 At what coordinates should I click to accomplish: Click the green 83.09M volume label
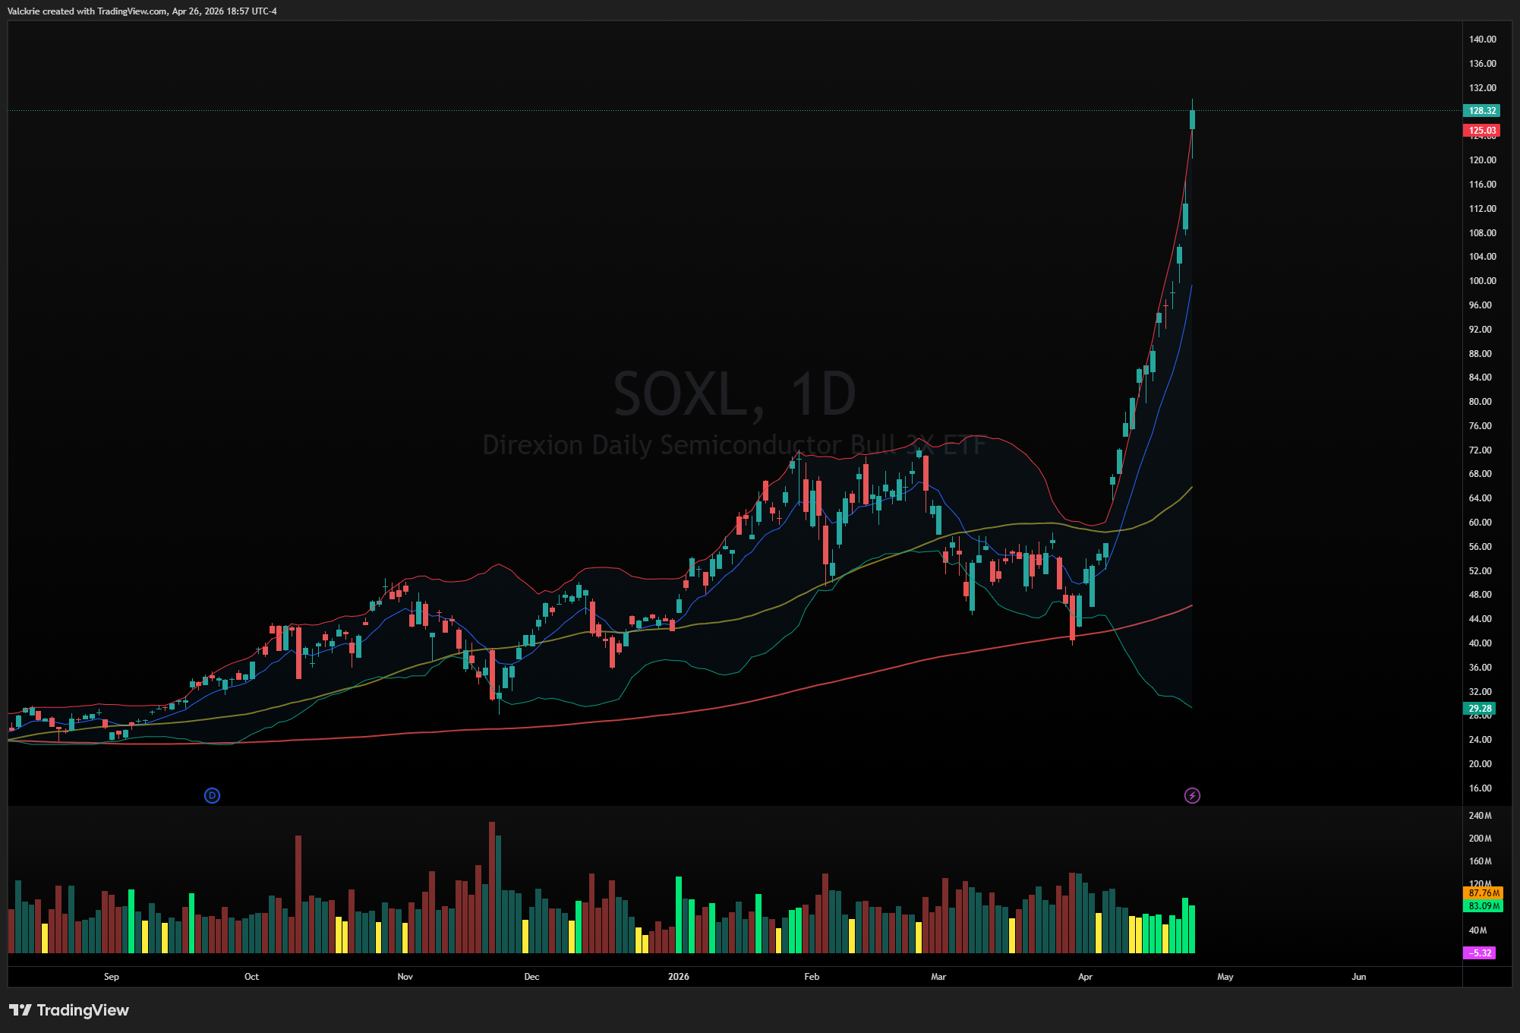pos(1482,905)
